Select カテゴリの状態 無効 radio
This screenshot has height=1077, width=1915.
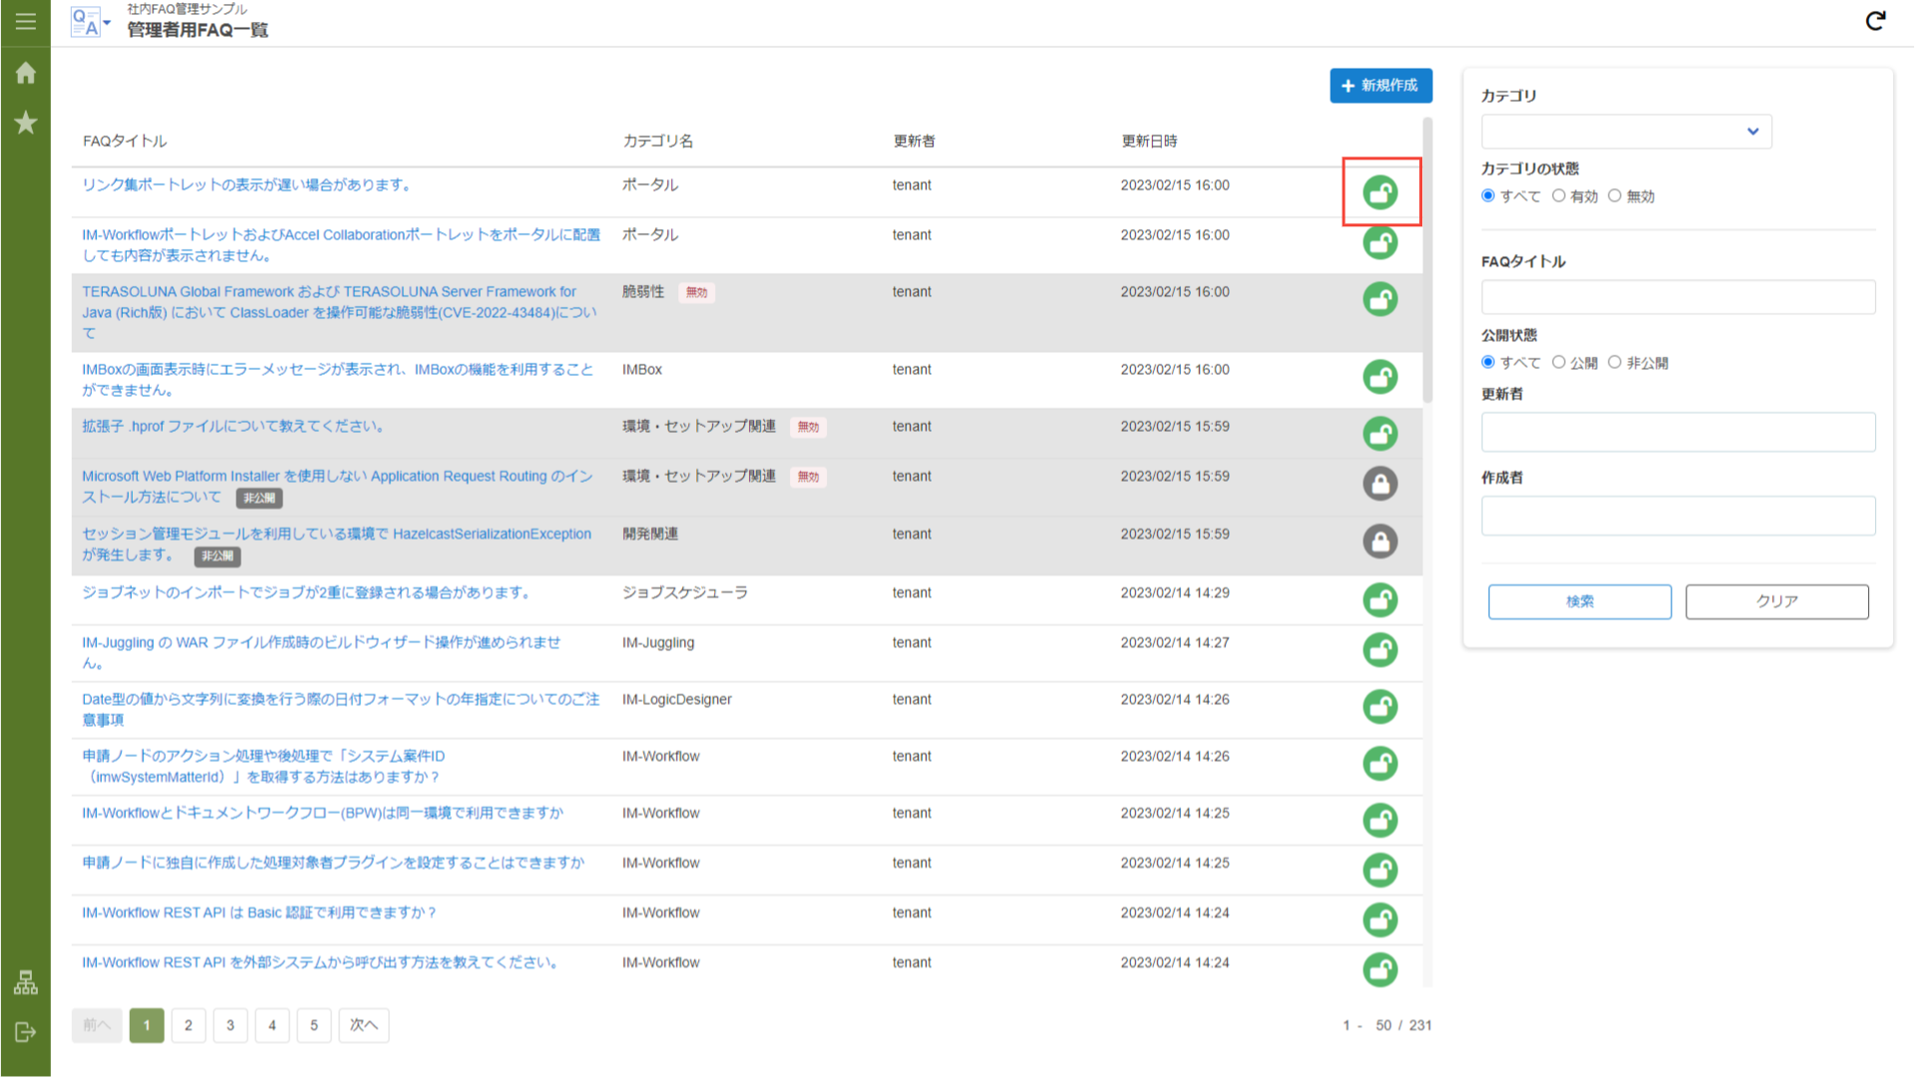click(1614, 195)
